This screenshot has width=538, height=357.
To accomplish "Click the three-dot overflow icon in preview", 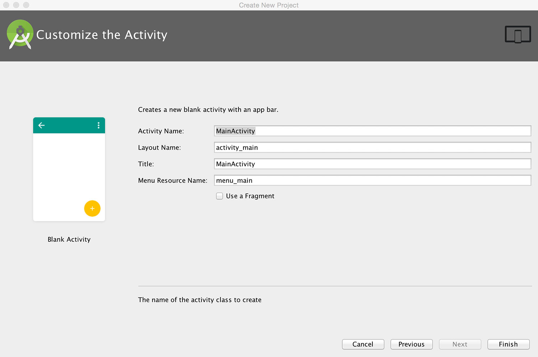I will click(98, 125).
